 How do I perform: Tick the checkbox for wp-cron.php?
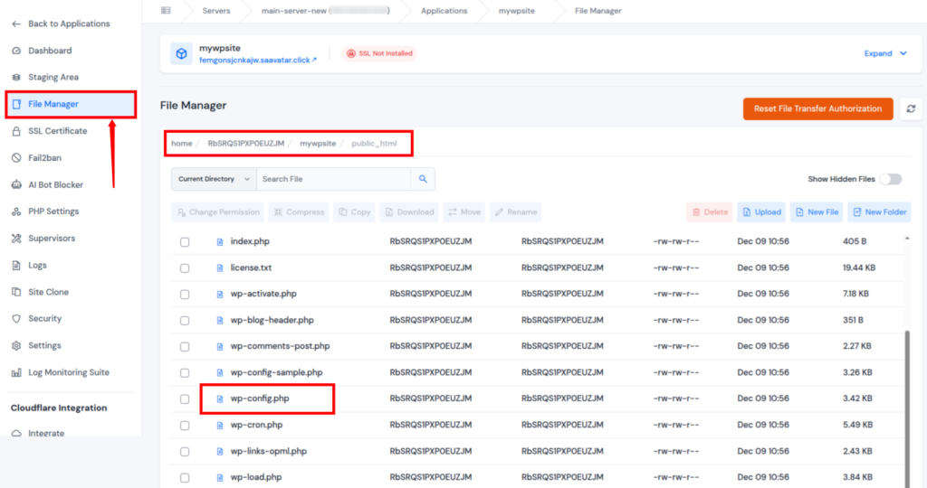185,425
